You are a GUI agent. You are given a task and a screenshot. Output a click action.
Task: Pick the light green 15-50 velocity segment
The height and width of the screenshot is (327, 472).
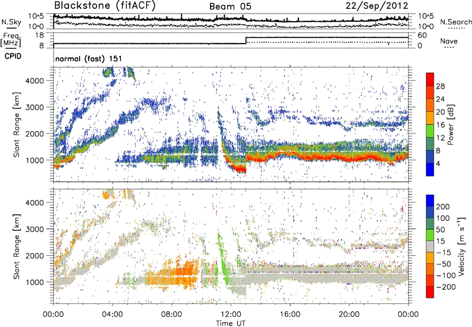(430, 235)
